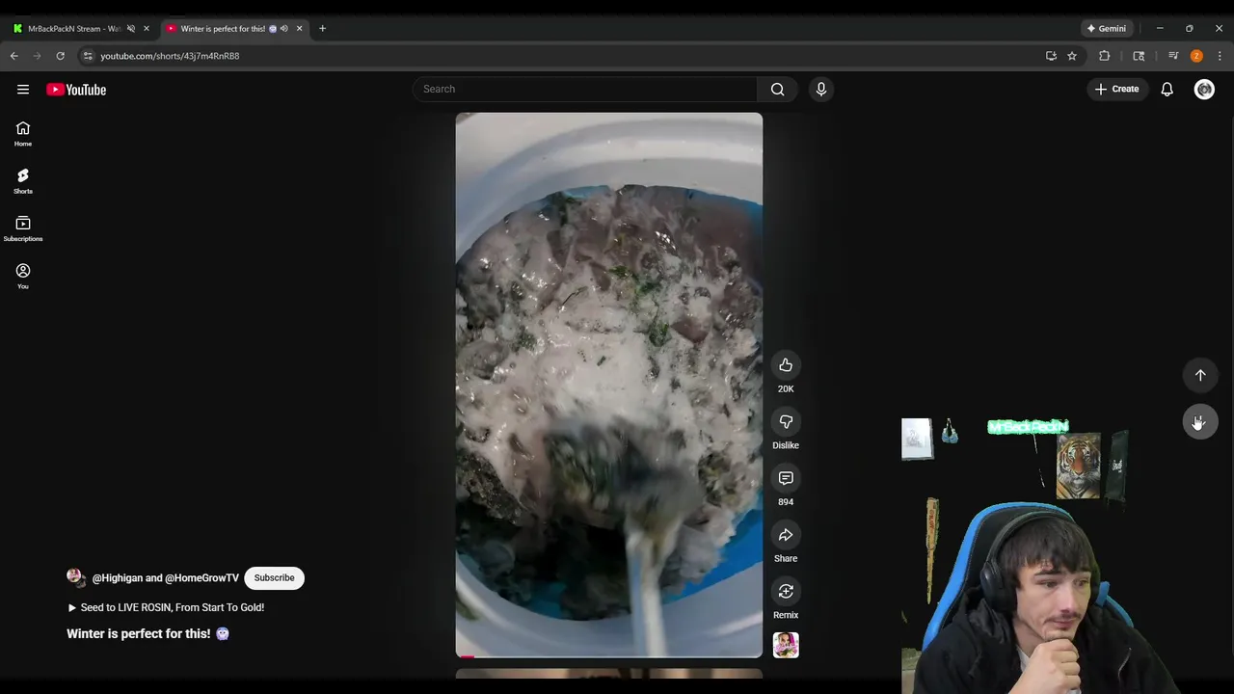Image resolution: width=1234 pixels, height=694 pixels.
Task: Open Gemini in Chrome
Action: pos(1106,29)
